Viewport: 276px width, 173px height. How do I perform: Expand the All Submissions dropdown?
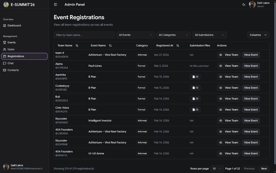(x=209, y=35)
